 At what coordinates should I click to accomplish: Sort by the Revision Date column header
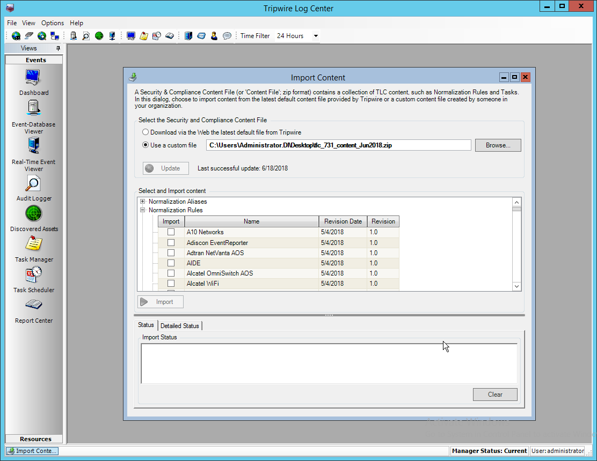(x=343, y=221)
